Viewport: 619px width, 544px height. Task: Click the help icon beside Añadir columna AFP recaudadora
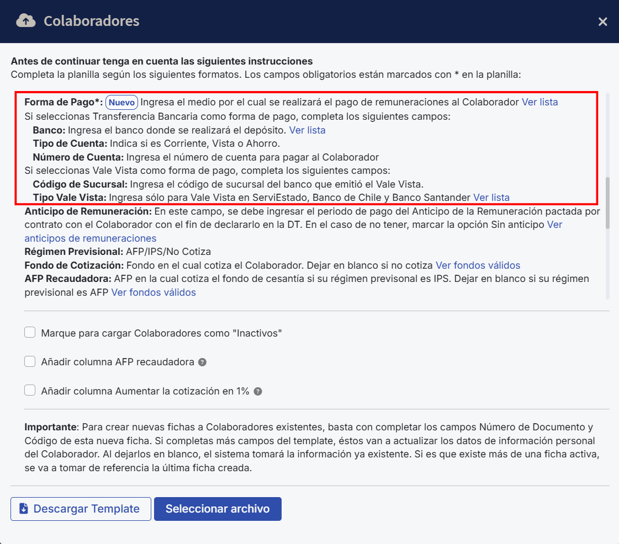click(202, 362)
